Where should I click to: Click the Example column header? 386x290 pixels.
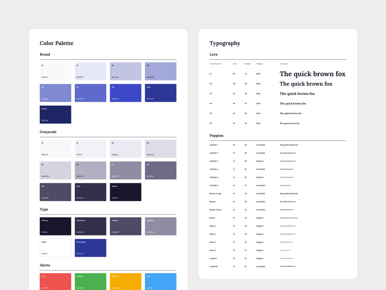pyautogui.click(x=283, y=64)
